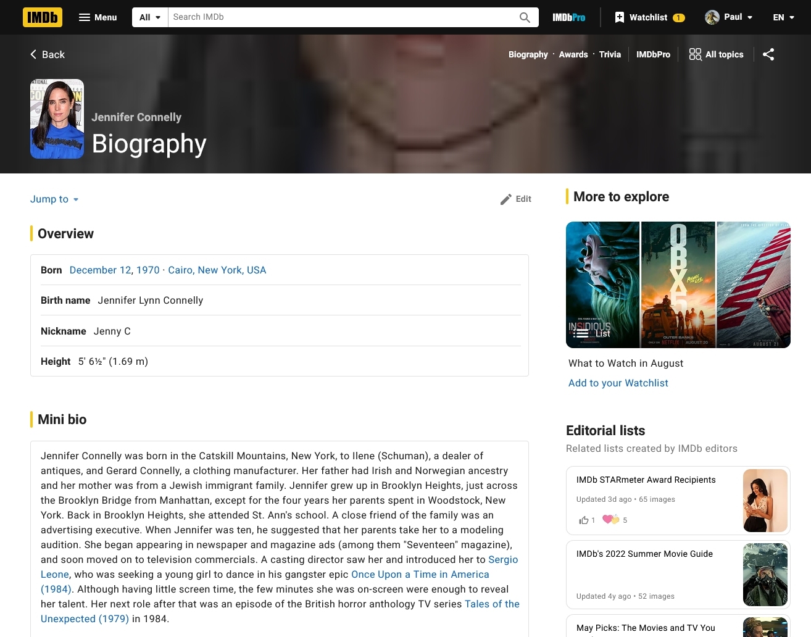Open the IMDbPro link in sub-navigation
811x637 pixels.
click(653, 54)
